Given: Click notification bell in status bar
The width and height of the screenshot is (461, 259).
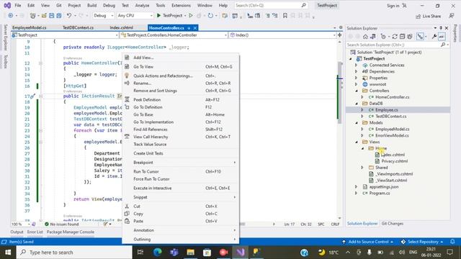Looking at the screenshot, I should [452, 242].
